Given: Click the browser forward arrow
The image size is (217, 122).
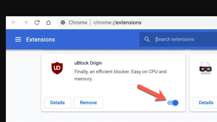Looking at the screenshot, I should tap(25, 22).
